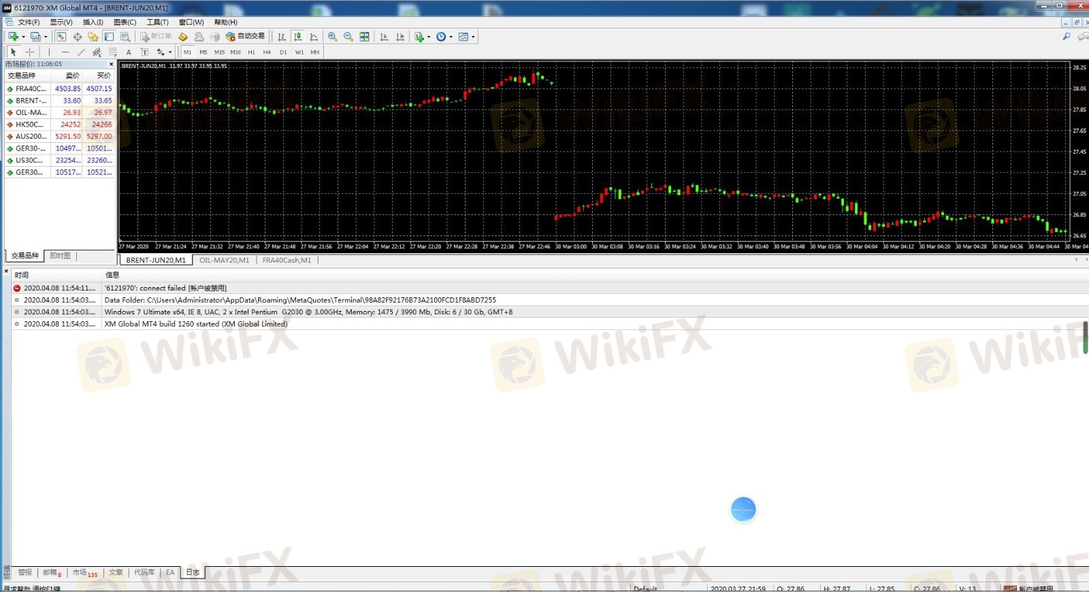Select the Trendline drawing tool
1089x592 pixels.
pos(81,52)
